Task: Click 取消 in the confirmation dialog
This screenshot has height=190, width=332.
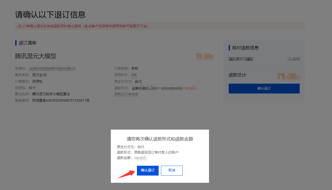Action: tap(172, 170)
